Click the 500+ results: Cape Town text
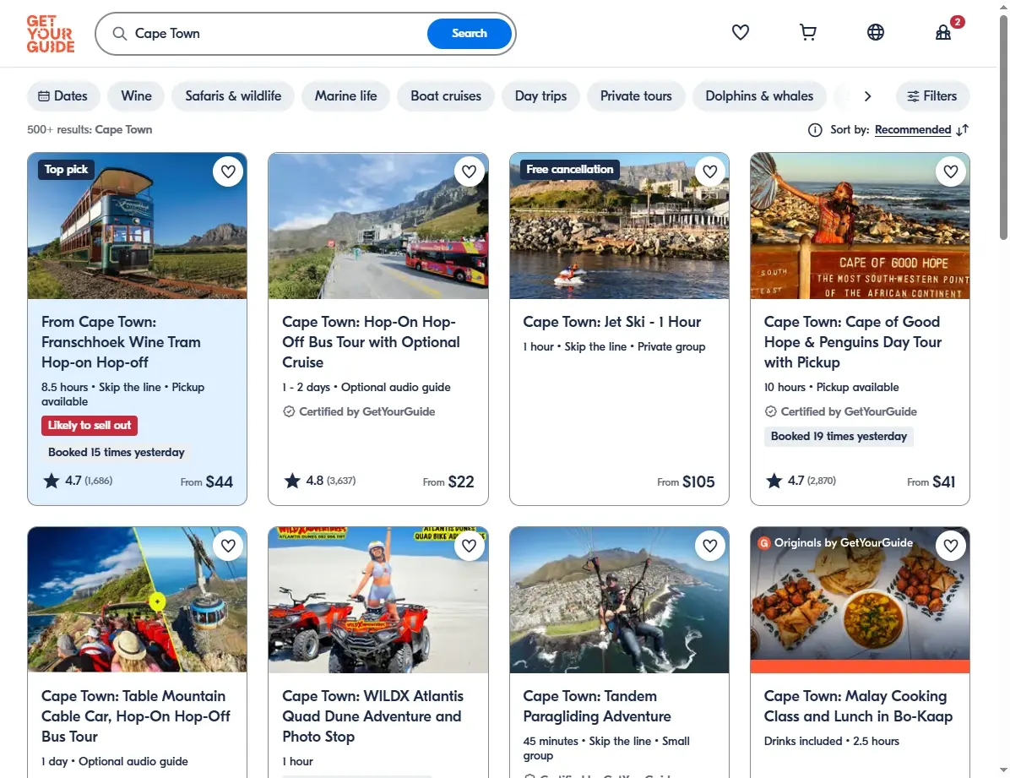 (x=90, y=129)
